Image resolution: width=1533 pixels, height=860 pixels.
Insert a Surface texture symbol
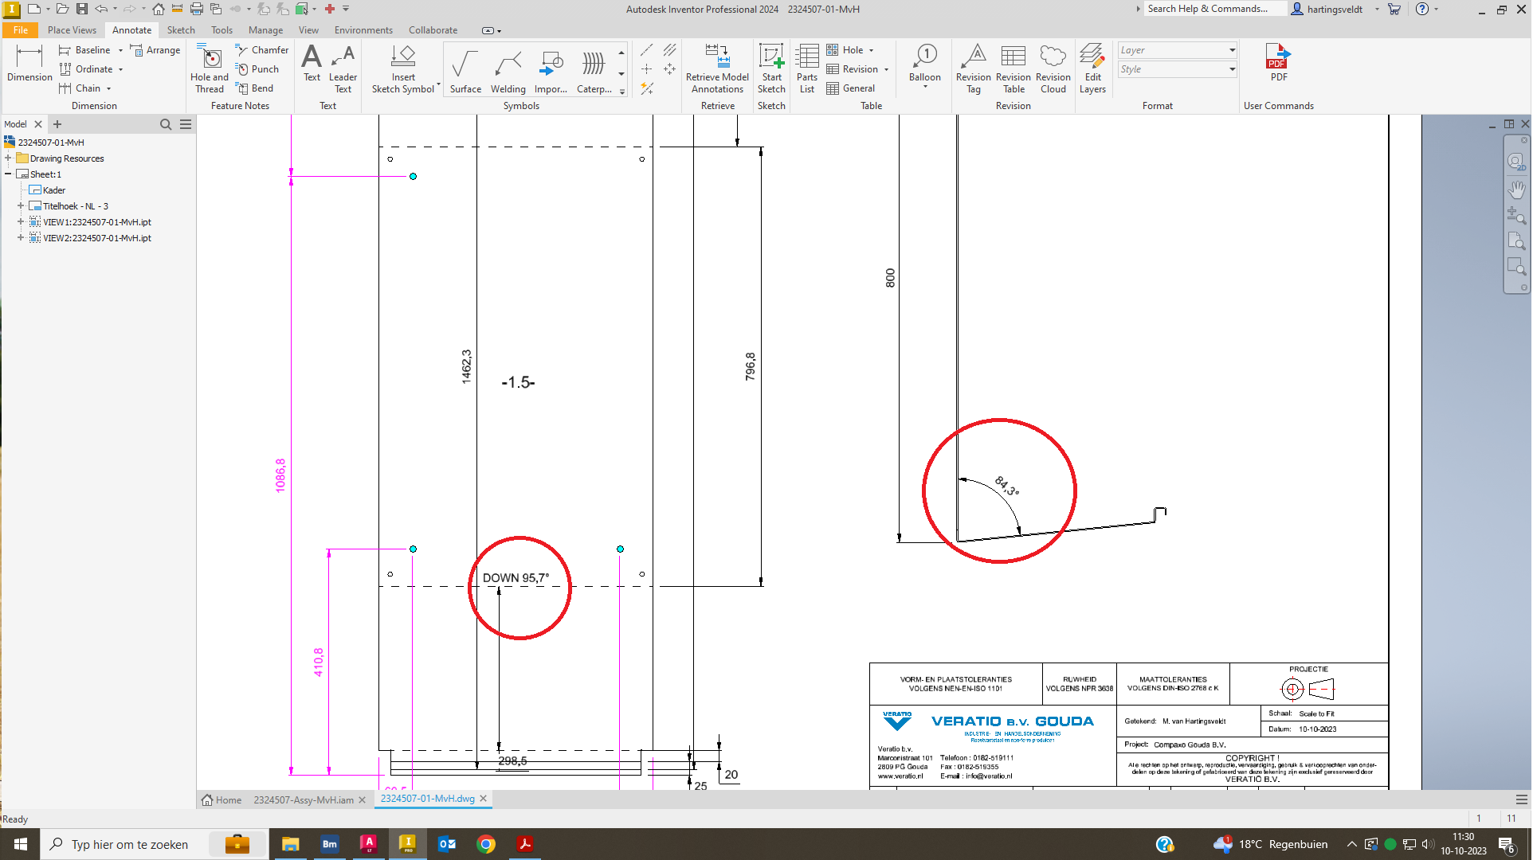[x=465, y=68]
